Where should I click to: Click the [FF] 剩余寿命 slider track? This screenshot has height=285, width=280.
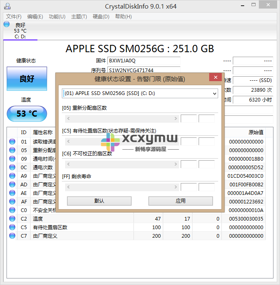122,187
